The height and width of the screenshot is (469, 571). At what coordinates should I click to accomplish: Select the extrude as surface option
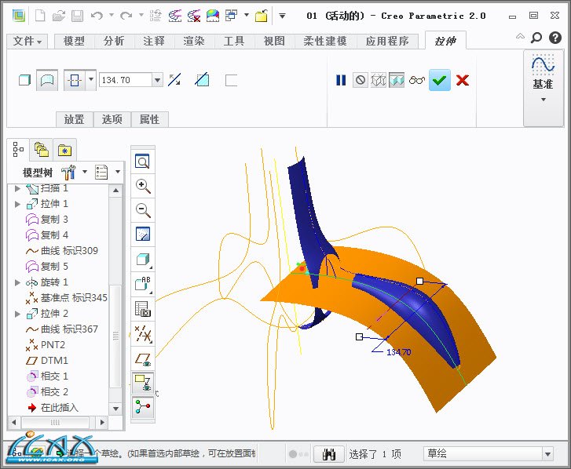pos(47,79)
